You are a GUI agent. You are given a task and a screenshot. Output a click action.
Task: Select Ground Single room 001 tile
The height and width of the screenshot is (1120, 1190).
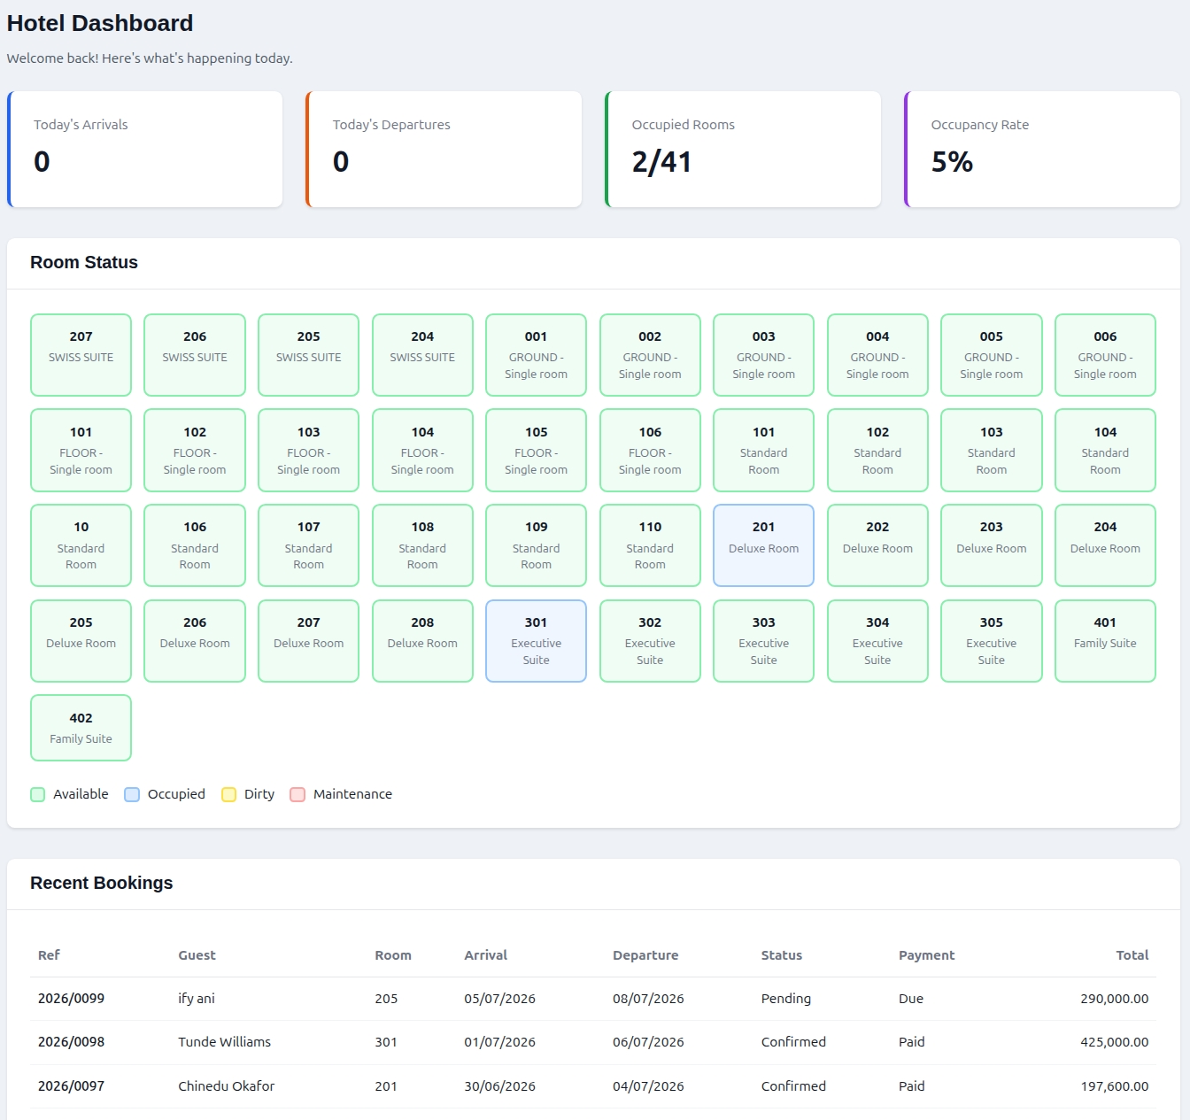click(536, 355)
